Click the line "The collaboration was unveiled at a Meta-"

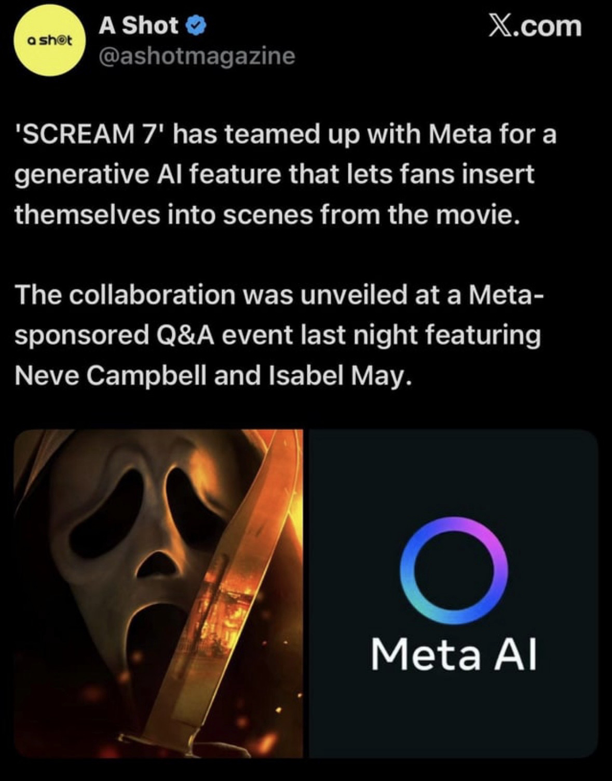point(280,295)
